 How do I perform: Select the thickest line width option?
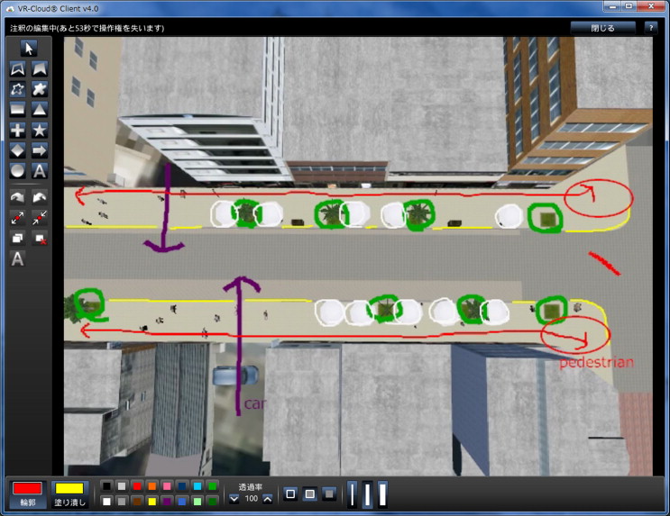383,493
